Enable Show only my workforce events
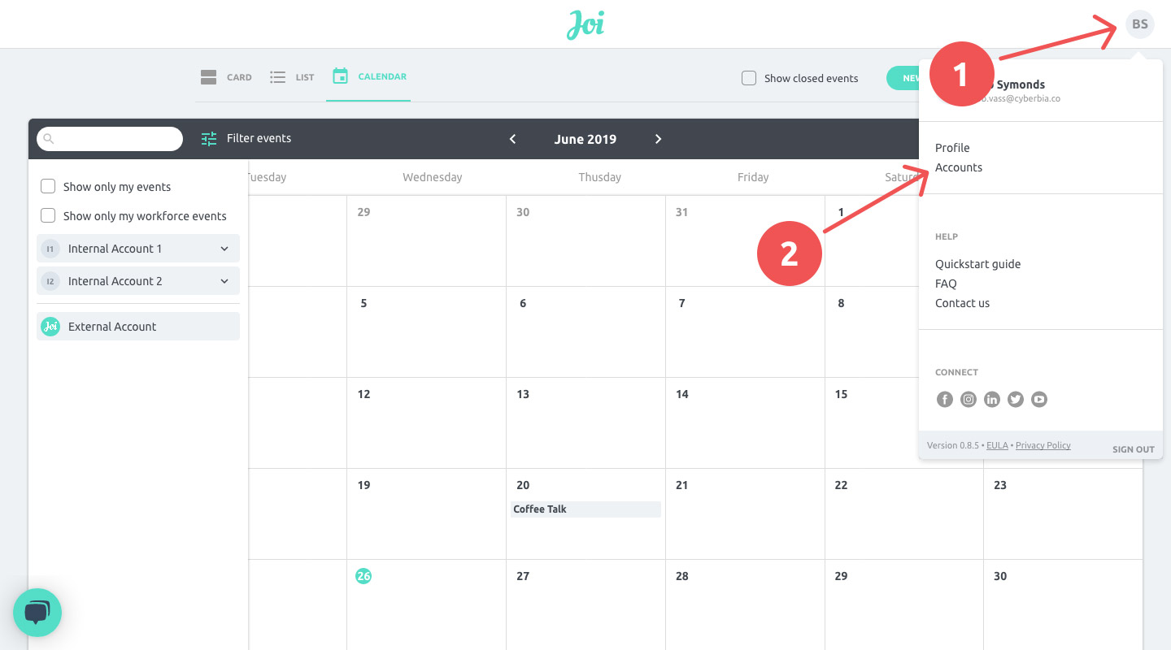The image size is (1171, 650). coord(48,215)
